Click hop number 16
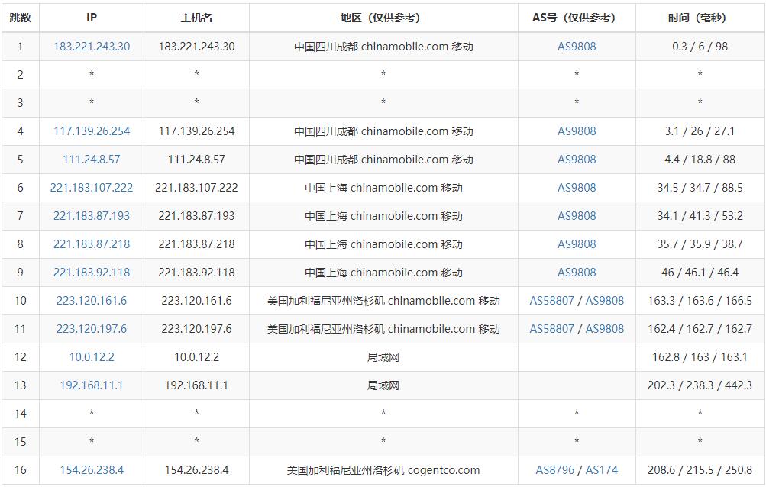Image resolution: width=766 pixels, height=487 pixels. pyautogui.click(x=20, y=470)
